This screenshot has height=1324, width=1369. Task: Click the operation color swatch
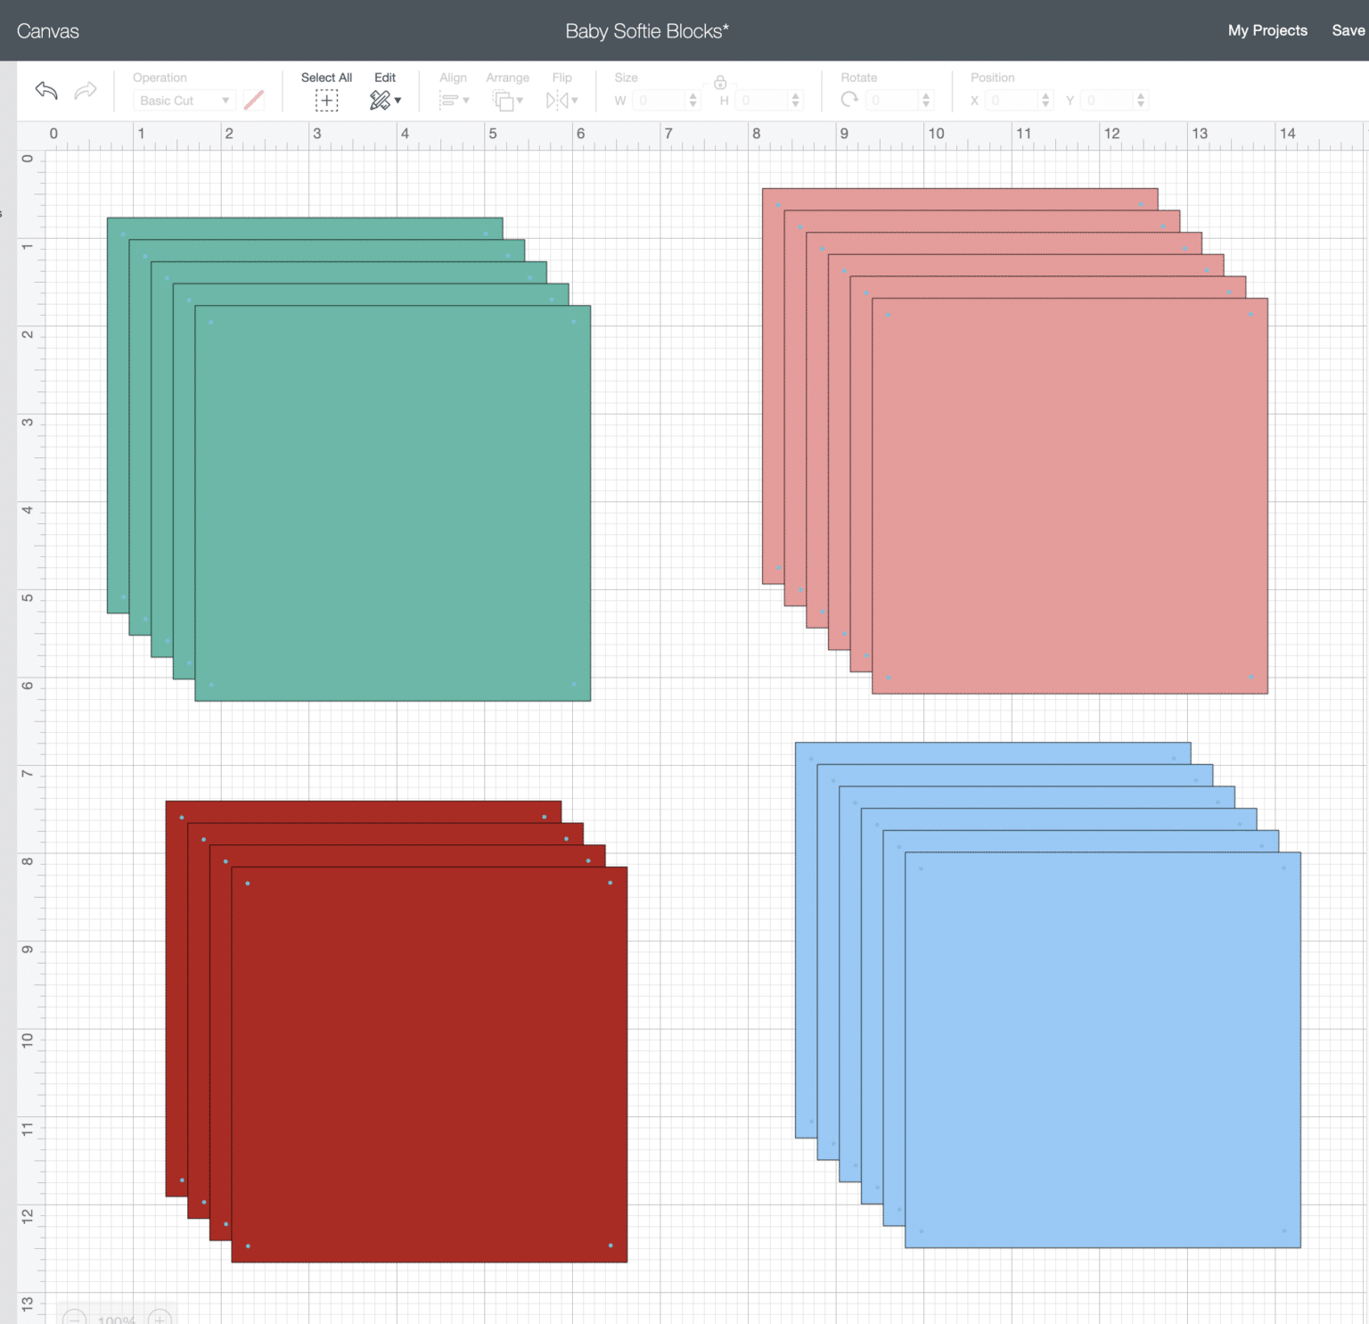(254, 100)
